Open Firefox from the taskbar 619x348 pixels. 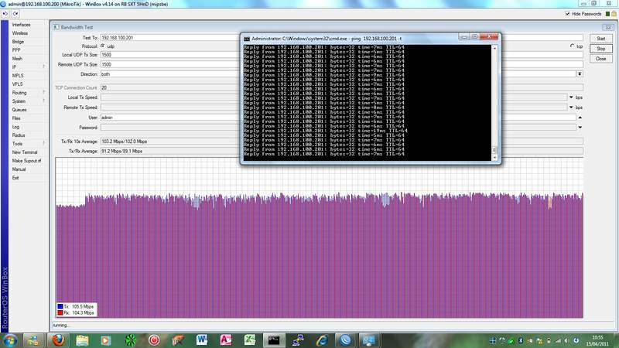[x=58, y=340]
